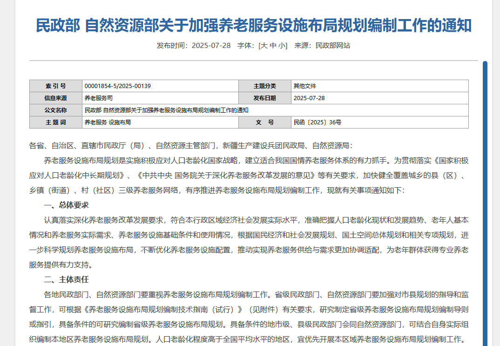Screen dimensions: 500x346
Task: Click the 发布日期 header cell
Action: (265, 98)
